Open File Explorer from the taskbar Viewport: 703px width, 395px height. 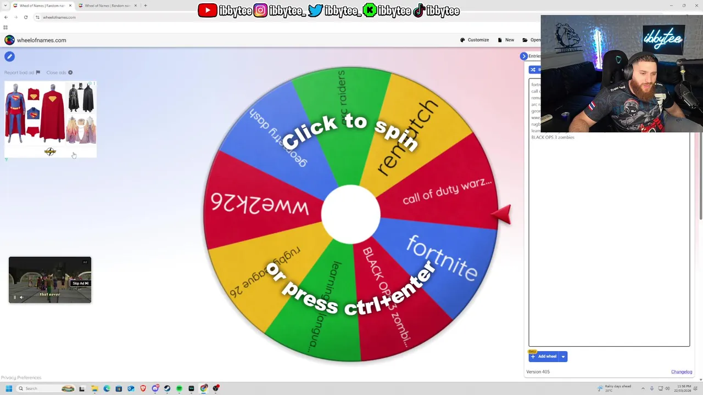click(94, 388)
